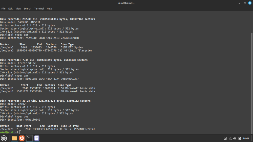Click the EFI System type text
The width and height of the screenshot is (253, 142).
tap(76, 47)
